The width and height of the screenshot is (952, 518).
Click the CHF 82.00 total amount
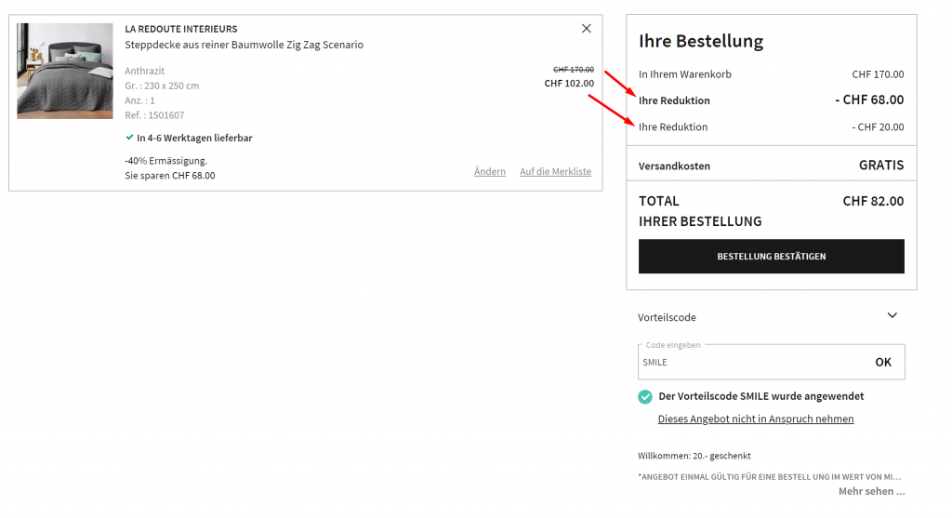click(x=873, y=201)
